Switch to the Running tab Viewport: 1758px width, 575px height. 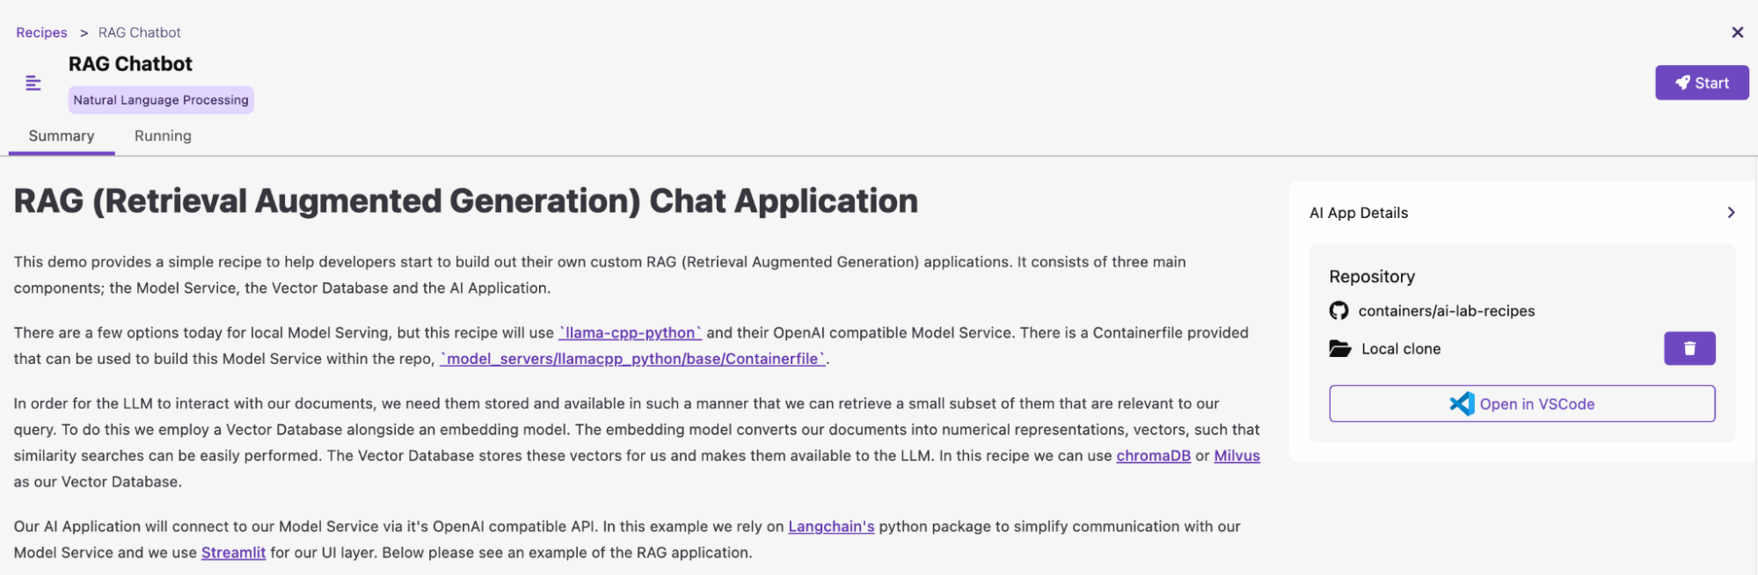point(163,136)
